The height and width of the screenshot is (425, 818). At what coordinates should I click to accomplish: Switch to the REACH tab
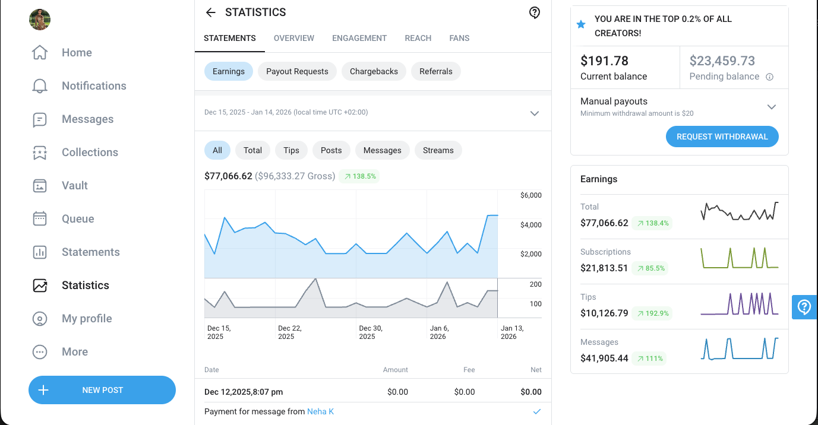coord(418,38)
